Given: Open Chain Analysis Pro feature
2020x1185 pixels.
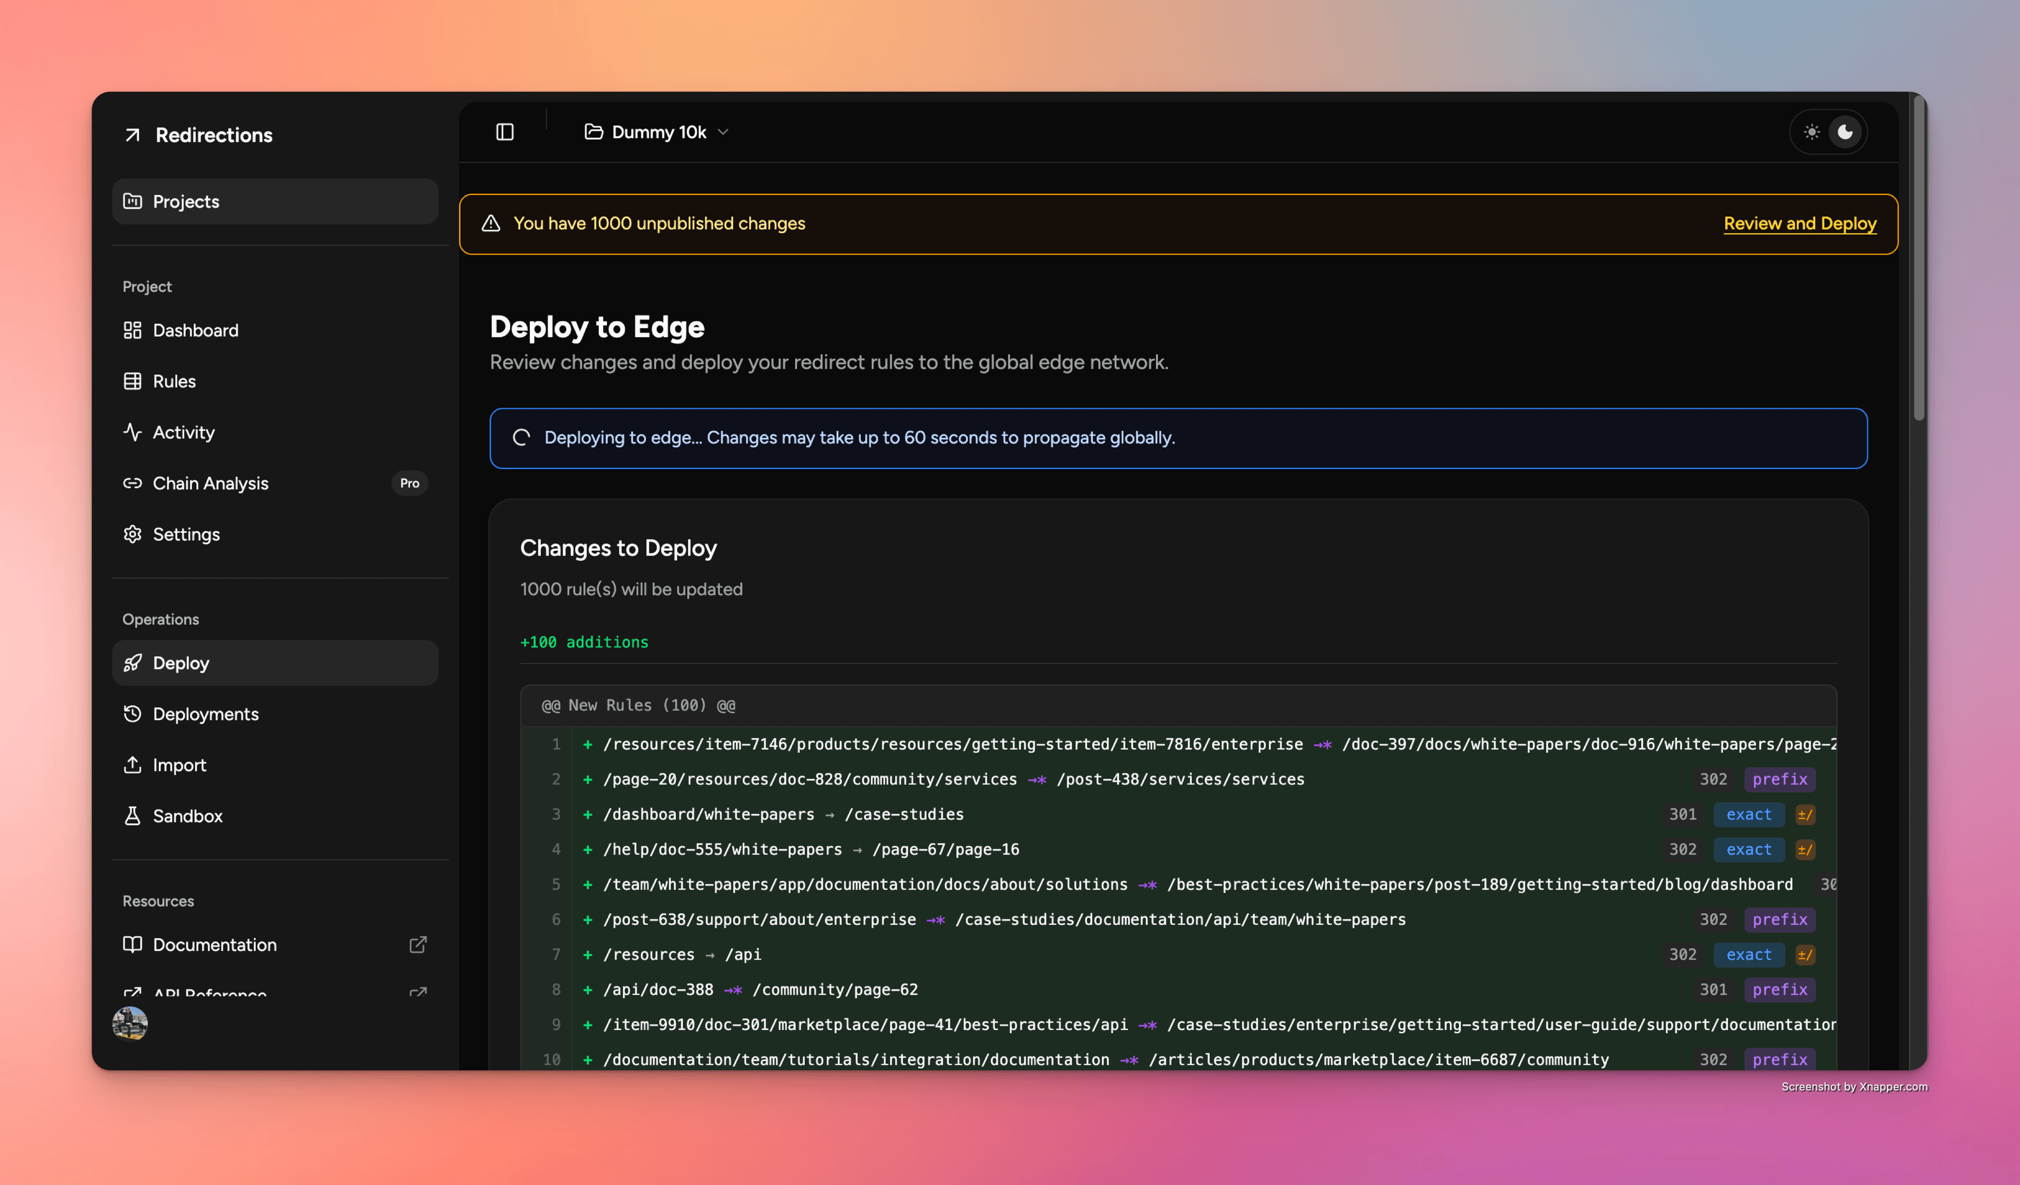Looking at the screenshot, I should (211, 483).
